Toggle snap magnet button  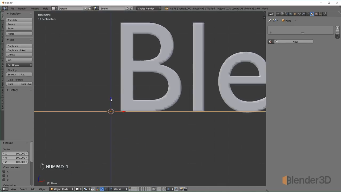coord(164,189)
